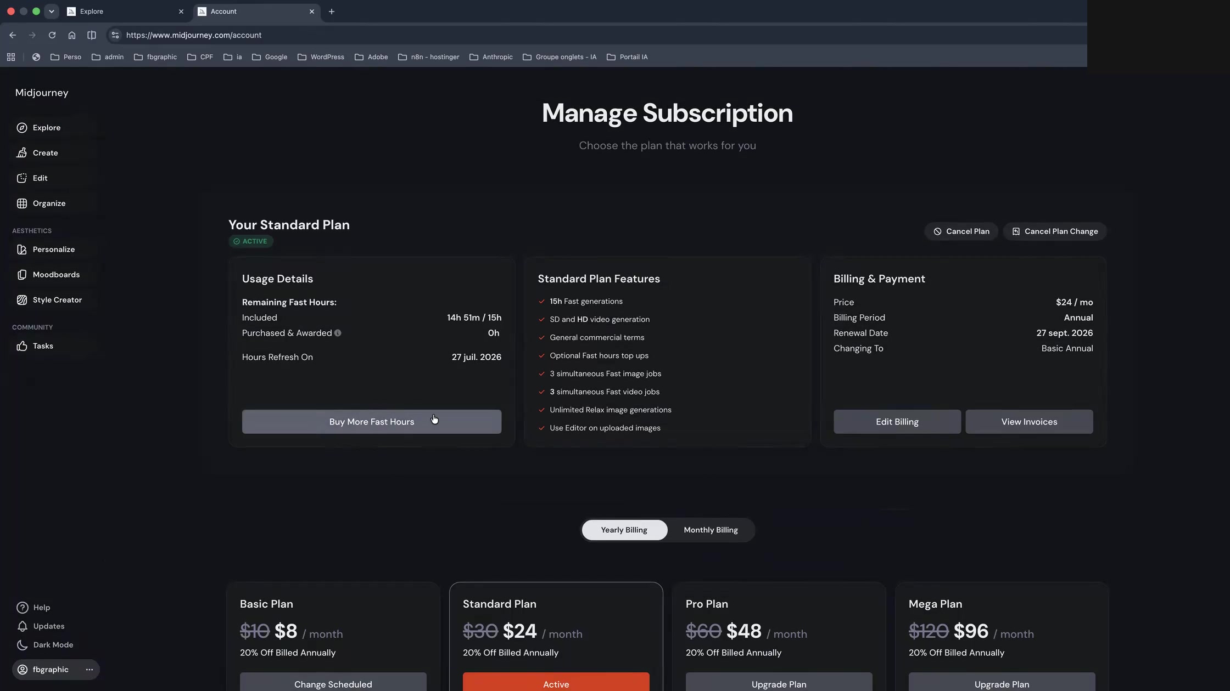
Task: Expand the browser tab list chevron
Action: 51,12
